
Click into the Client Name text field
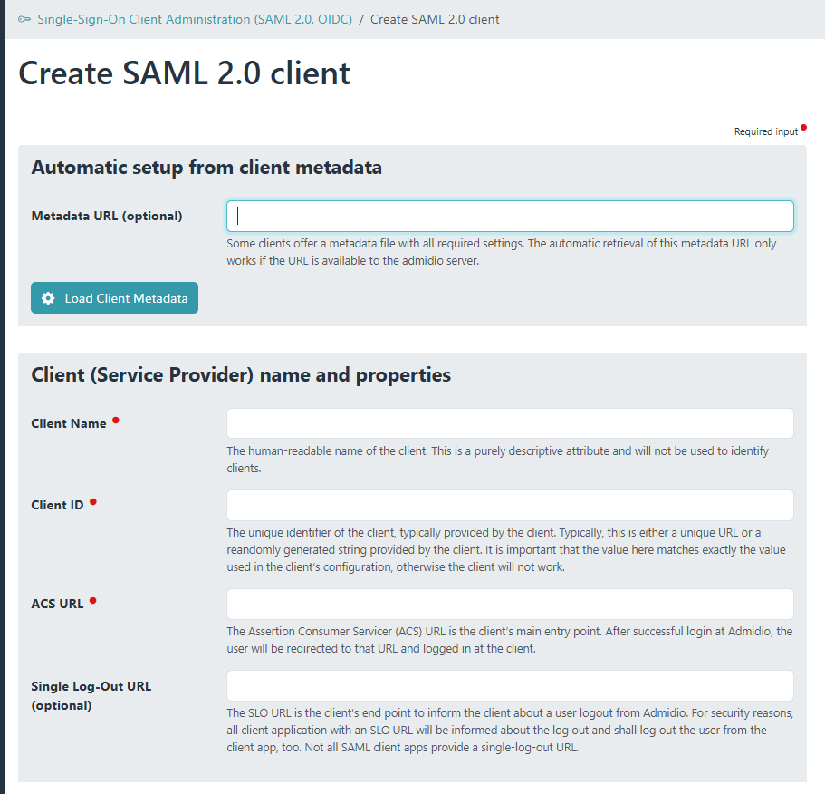click(x=510, y=423)
